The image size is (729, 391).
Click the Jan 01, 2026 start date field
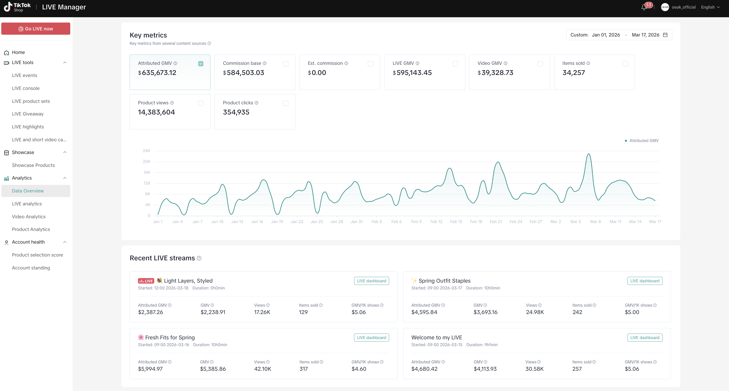coord(606,35)
